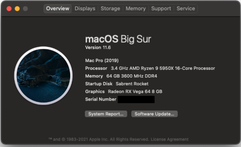The image size is (241, 147).
Task: Click the greyed-out zoom window button
Action: [x=26, y=9]
